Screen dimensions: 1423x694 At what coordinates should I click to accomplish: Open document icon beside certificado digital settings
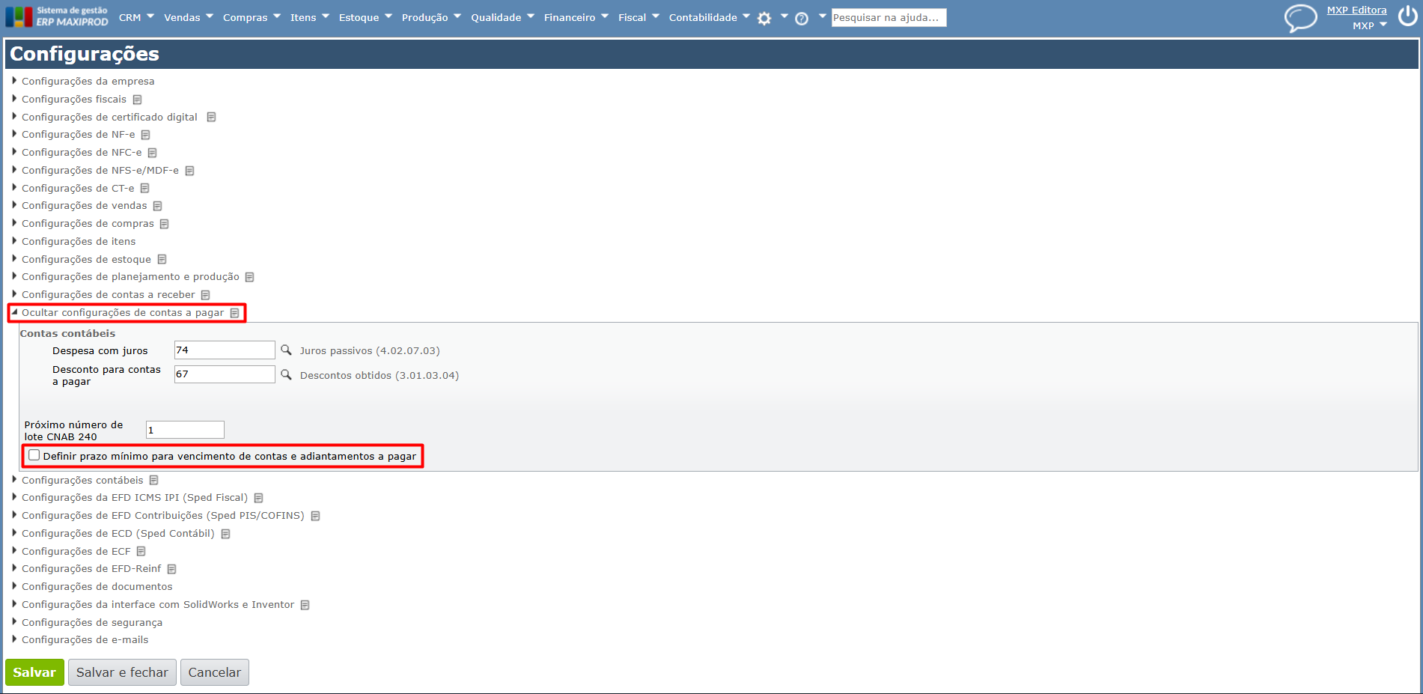211,118
